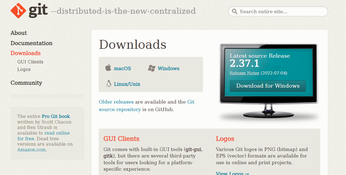Open the Pro Git book link
This screenshot has width=346, height=175.
click(56, 116)
